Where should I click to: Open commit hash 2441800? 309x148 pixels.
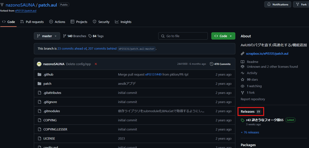coord(182,64)
